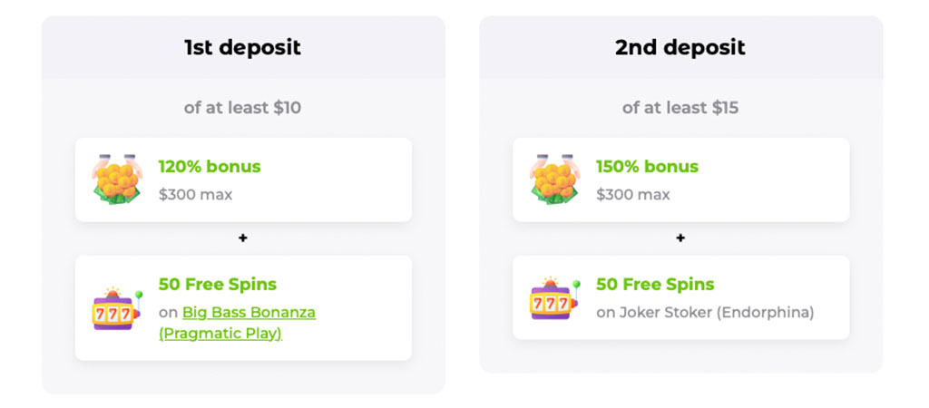Open the Big Bass Bonanza (Pragmatic Play) link

(249, 313)
